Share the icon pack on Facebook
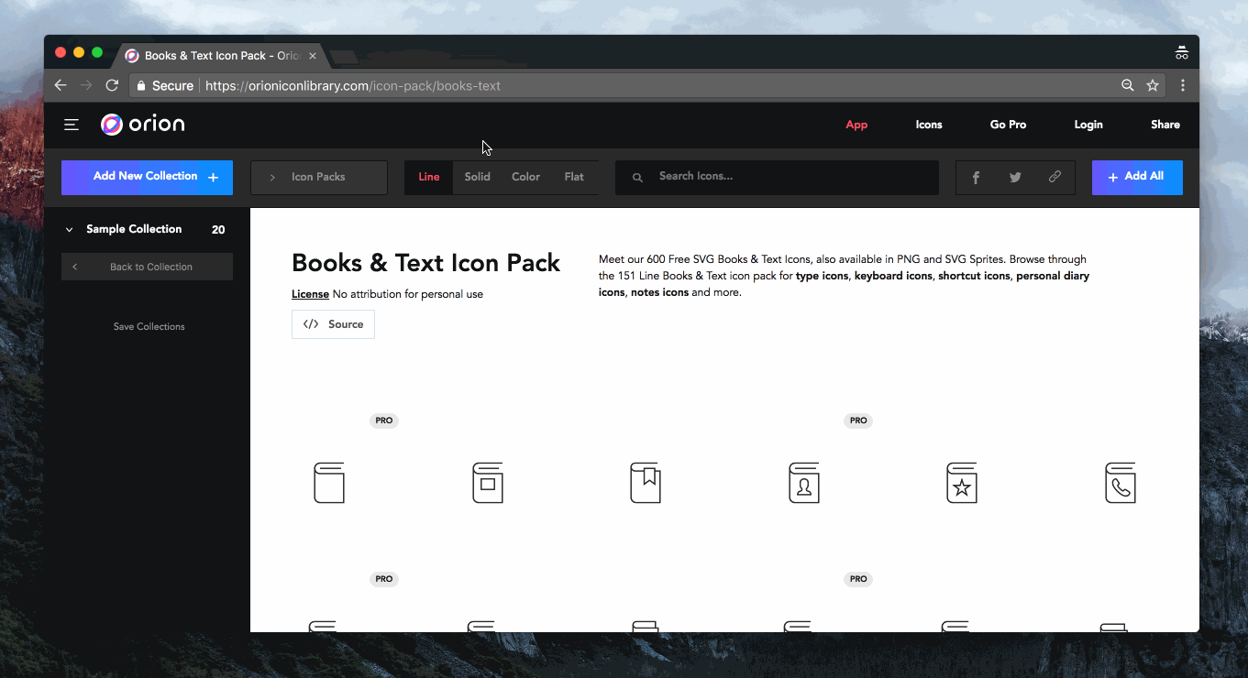1248x678 pixels. [x=975, y=177]
